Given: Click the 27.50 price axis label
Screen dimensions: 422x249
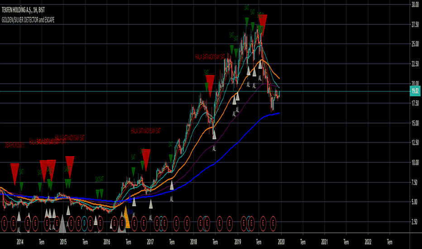Looking at the screenshot, I should 415,24.
